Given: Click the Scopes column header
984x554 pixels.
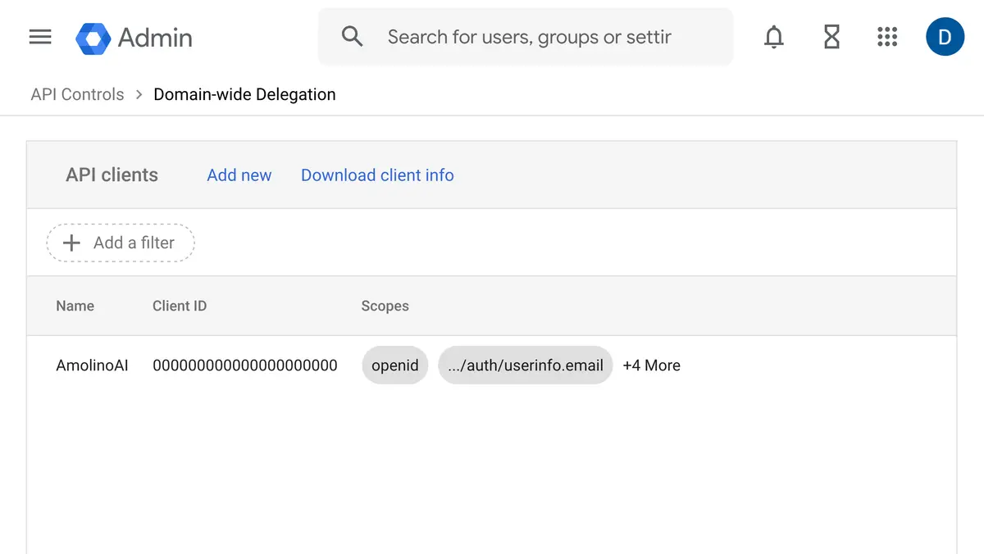Looking at the screenshot, I should click(x=385, y=306).
